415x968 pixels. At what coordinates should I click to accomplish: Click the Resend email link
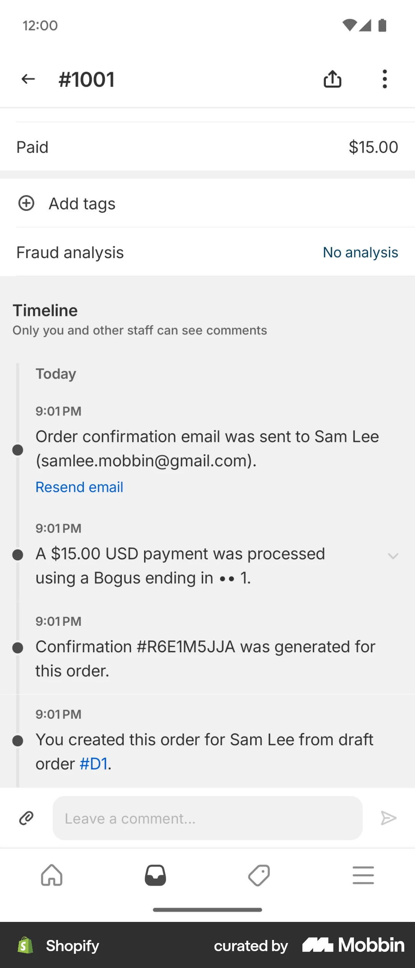(x=80, y=487)
